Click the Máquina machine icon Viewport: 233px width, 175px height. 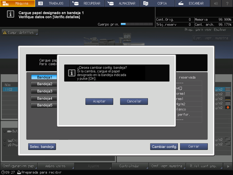tap(5, 3)
